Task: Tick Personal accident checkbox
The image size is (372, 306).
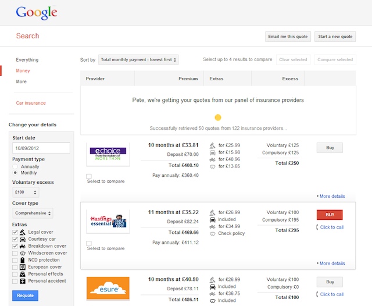Action: [15, 281]
